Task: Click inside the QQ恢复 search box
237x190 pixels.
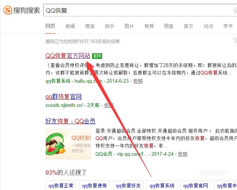Action: (140, 10)
